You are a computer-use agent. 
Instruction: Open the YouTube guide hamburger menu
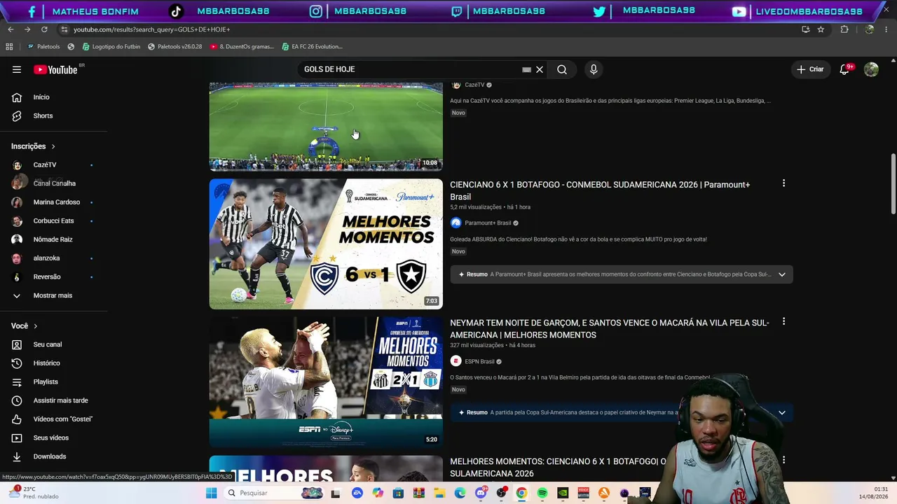click(x=17, y=69)
